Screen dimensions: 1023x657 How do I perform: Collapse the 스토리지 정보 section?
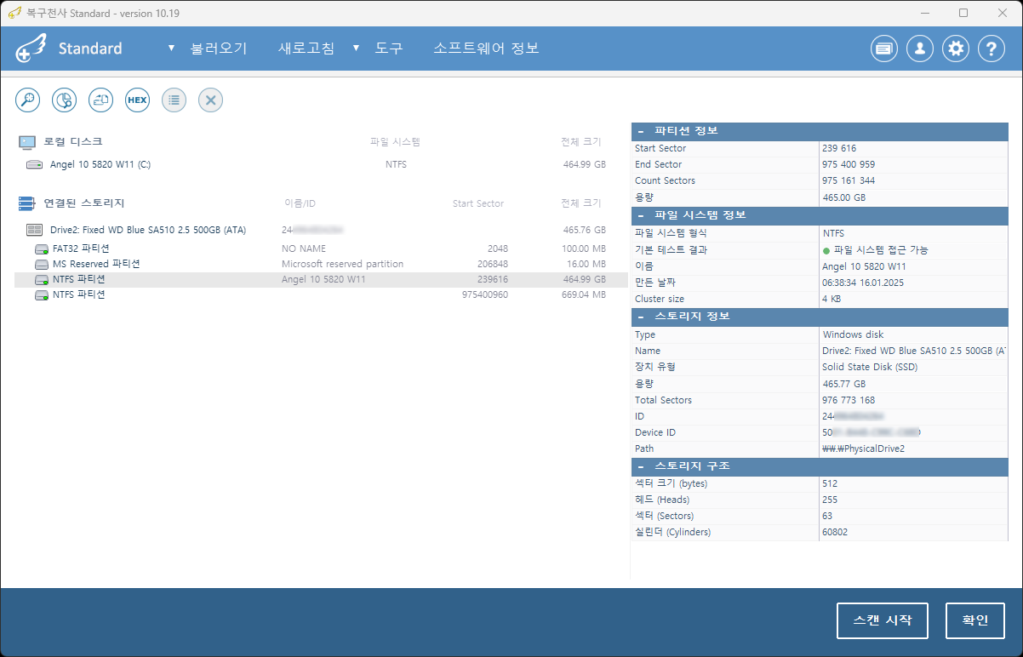click(x=640, y=317)
